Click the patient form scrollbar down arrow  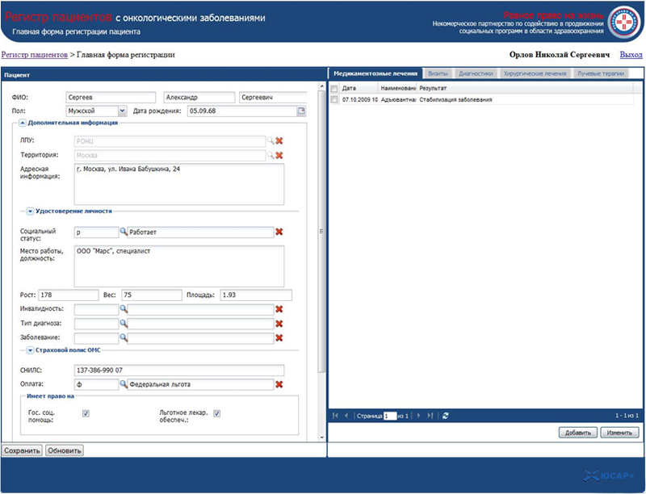point(322,437)
